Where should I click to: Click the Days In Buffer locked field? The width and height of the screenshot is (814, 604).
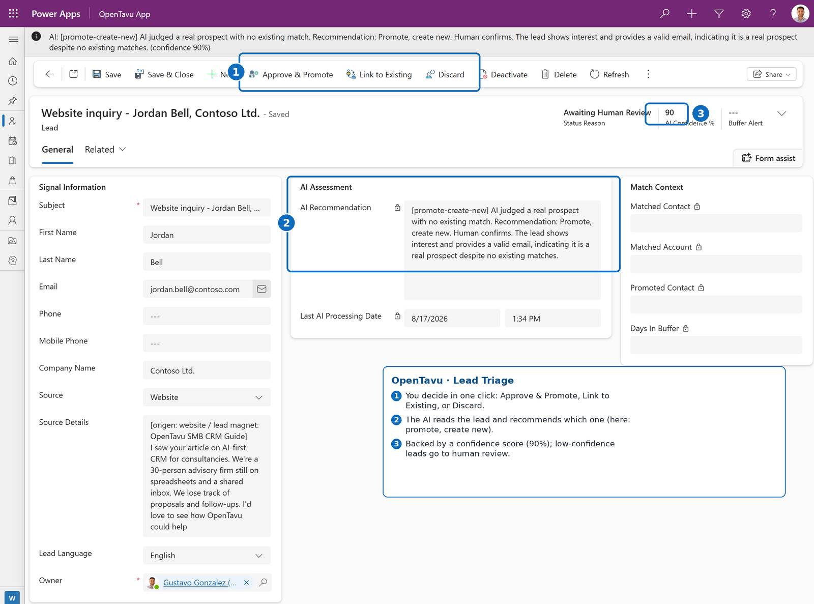pos(716,346)
